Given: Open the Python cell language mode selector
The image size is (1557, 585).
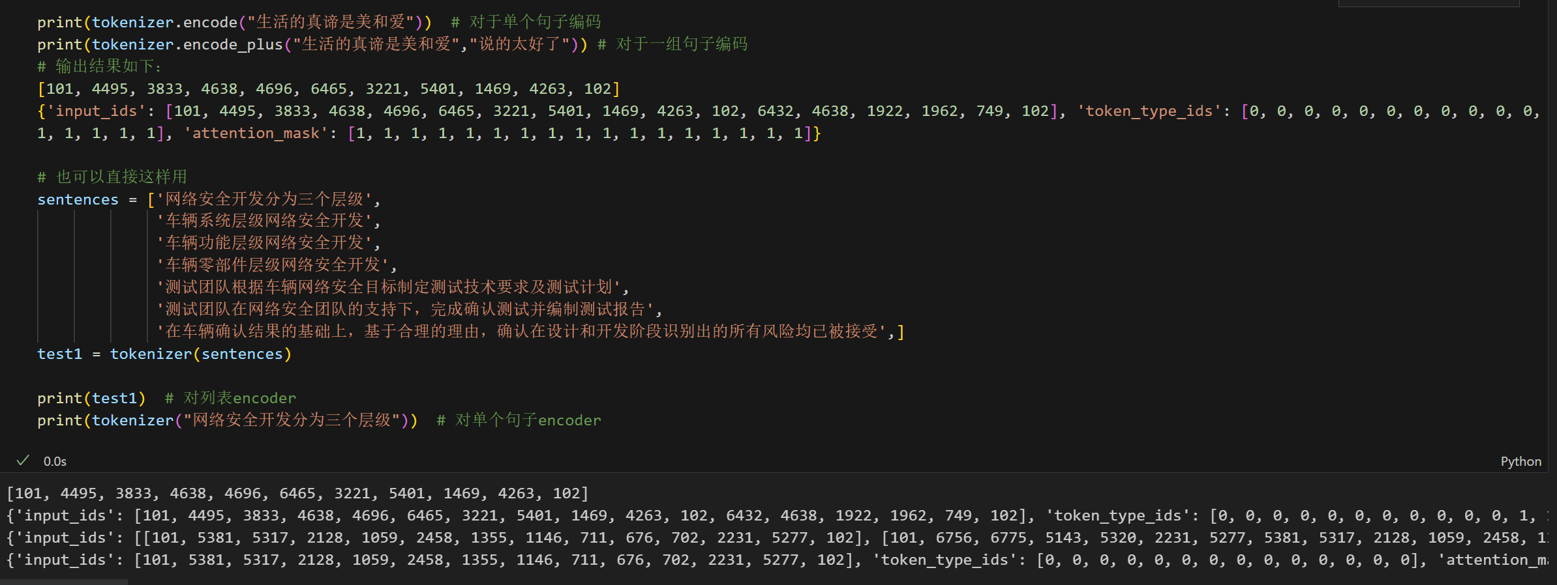Looking at the screenshot, I should point(1520,461).
